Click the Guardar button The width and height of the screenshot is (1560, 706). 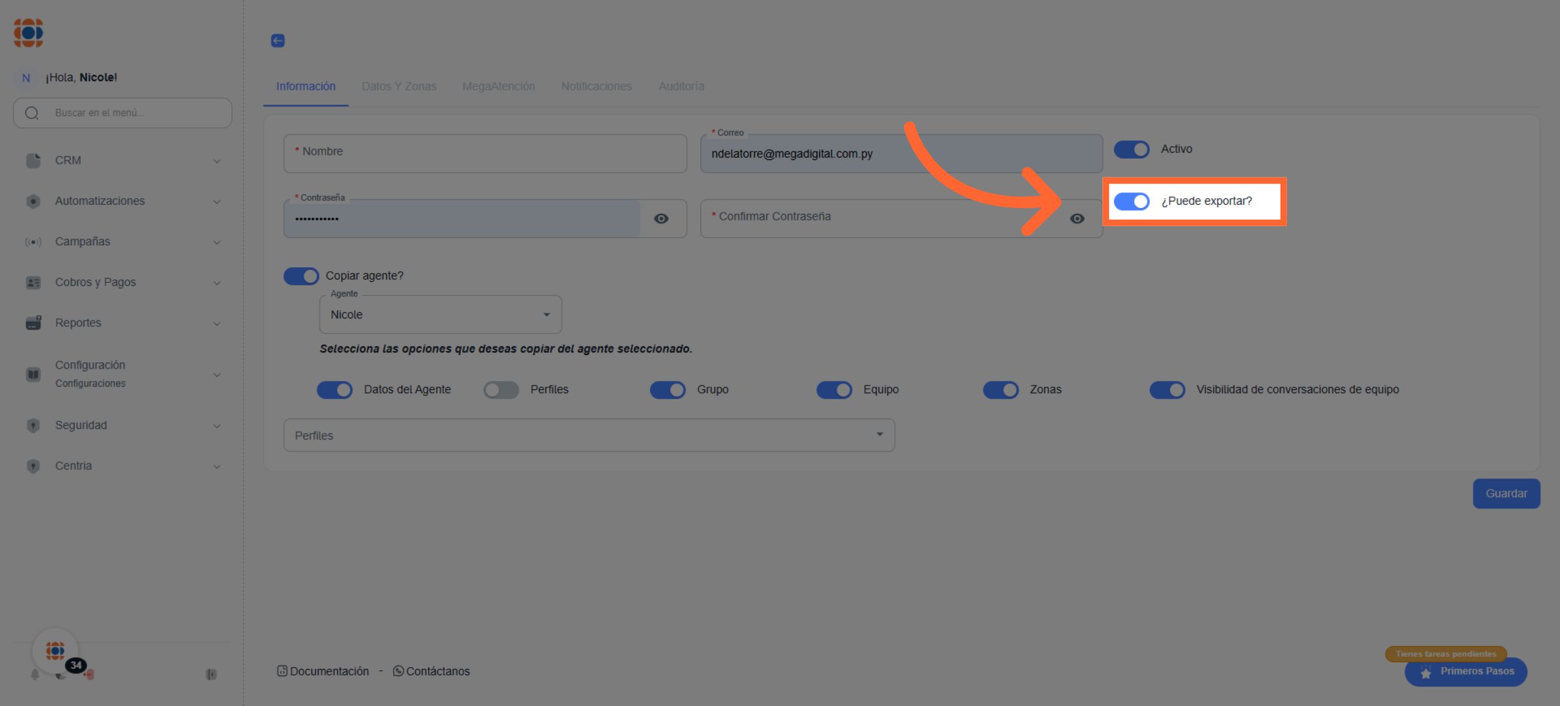click(1506, 493)
